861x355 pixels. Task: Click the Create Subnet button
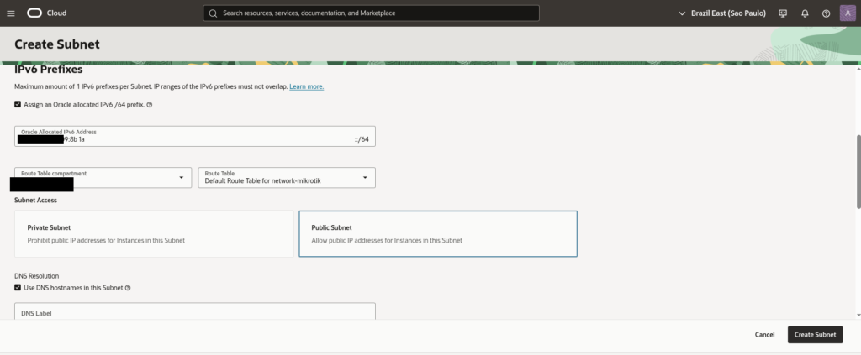[815, 334]
